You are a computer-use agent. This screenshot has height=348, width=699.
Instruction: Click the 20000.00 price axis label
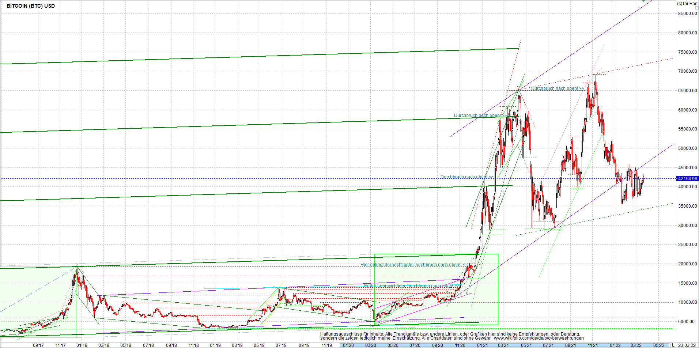(x=688, y=264)
